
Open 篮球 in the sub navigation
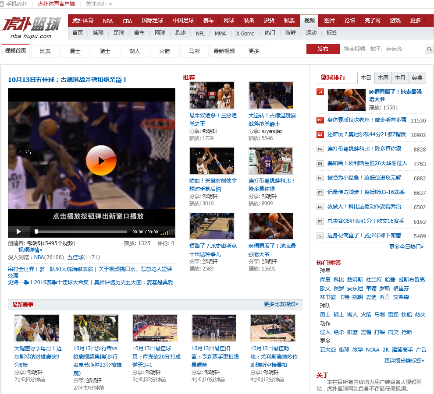(x=98, y=33)
